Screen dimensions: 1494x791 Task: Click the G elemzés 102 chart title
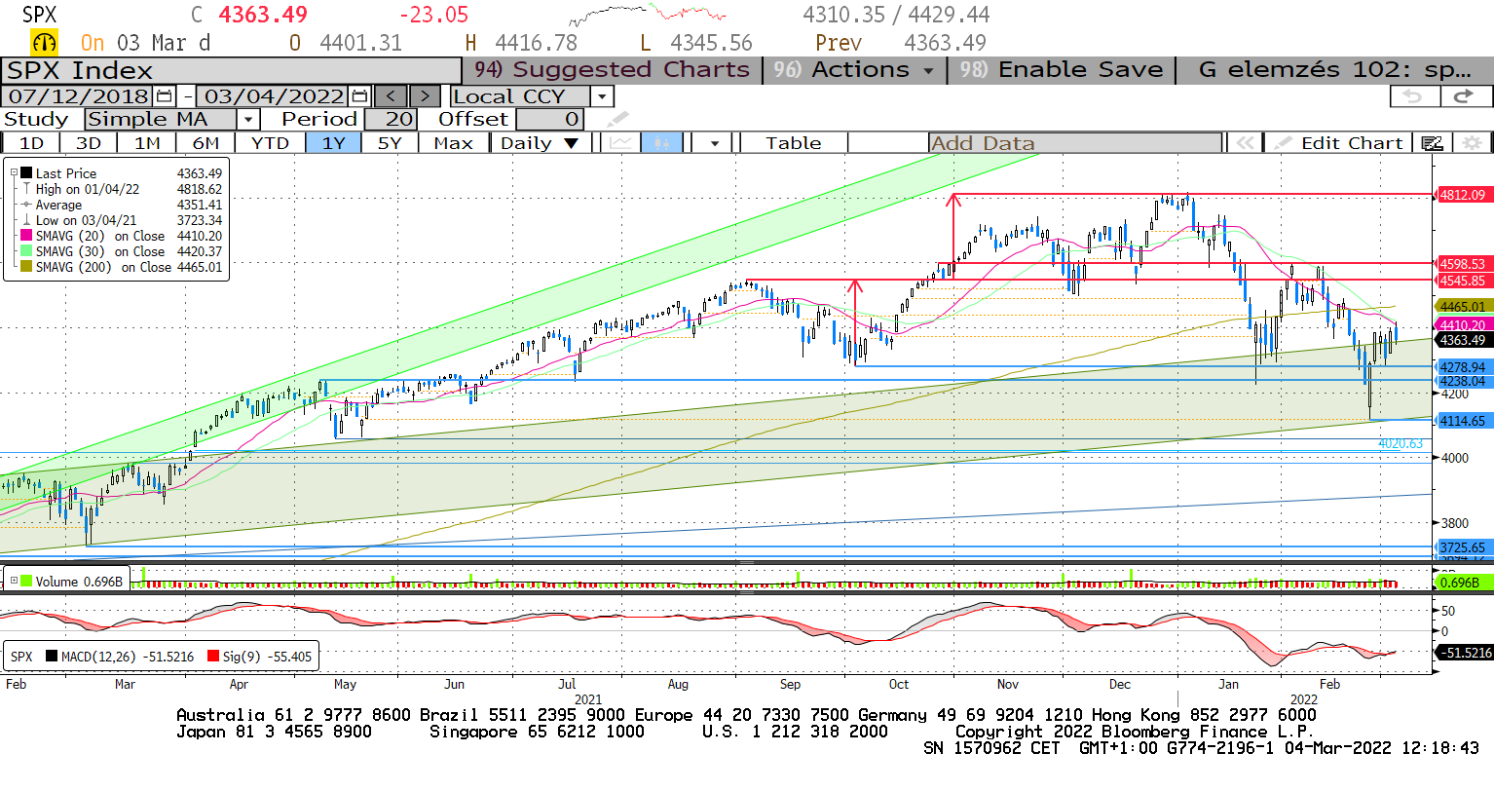1334,70
